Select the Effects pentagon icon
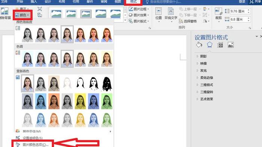This screenshot has width=262, height=147. tap(210, 45)
